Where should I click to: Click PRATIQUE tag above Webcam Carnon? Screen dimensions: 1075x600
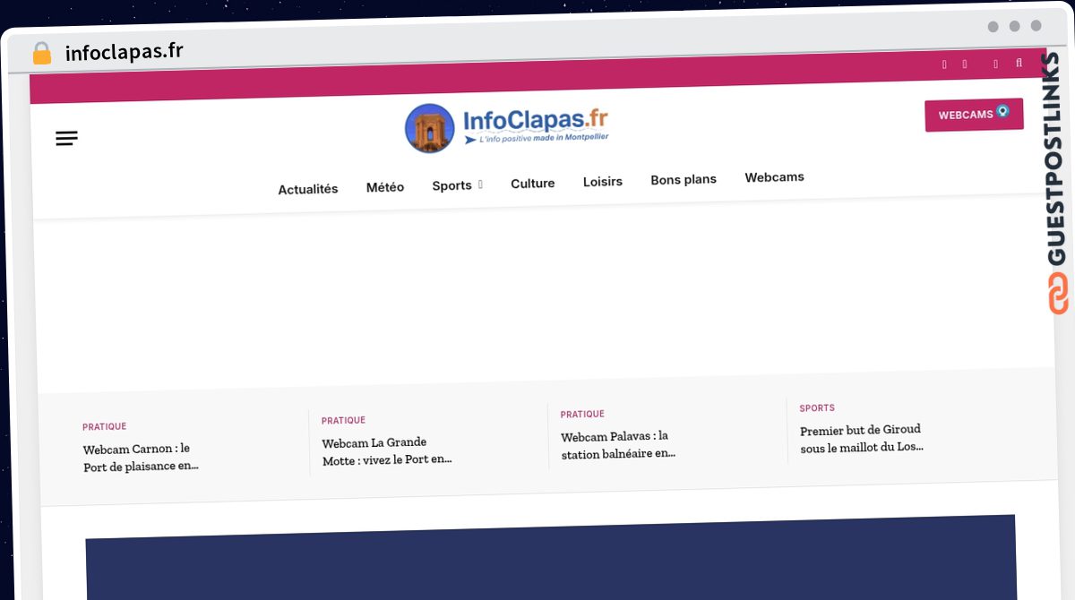(x=105, y=427)
